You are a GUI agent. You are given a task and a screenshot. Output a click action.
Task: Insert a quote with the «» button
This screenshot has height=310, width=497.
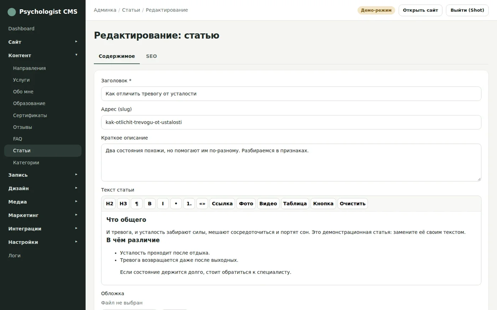coord(202,204)
